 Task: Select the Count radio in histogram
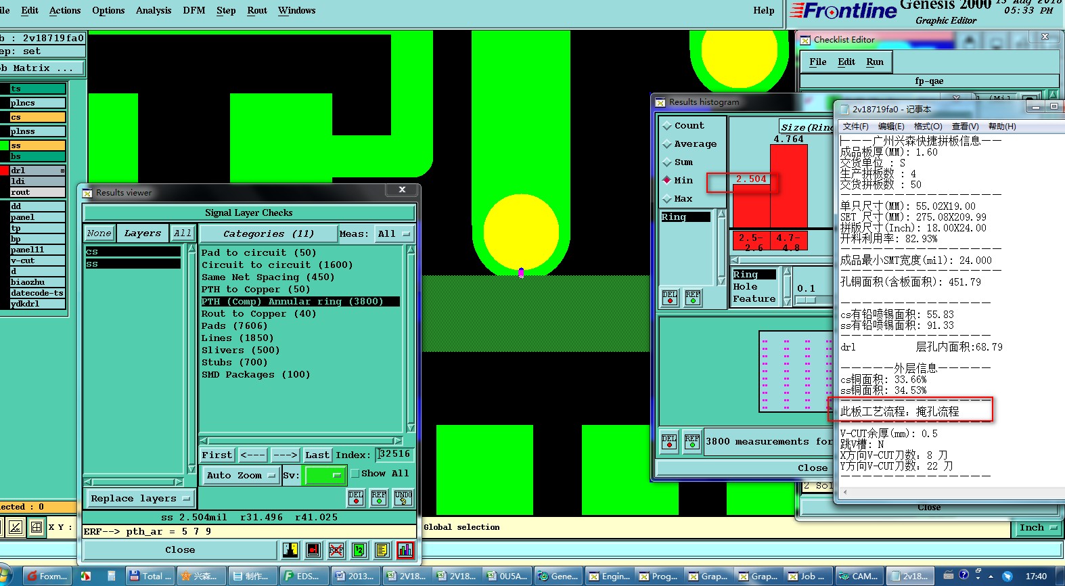click(667, 126)
